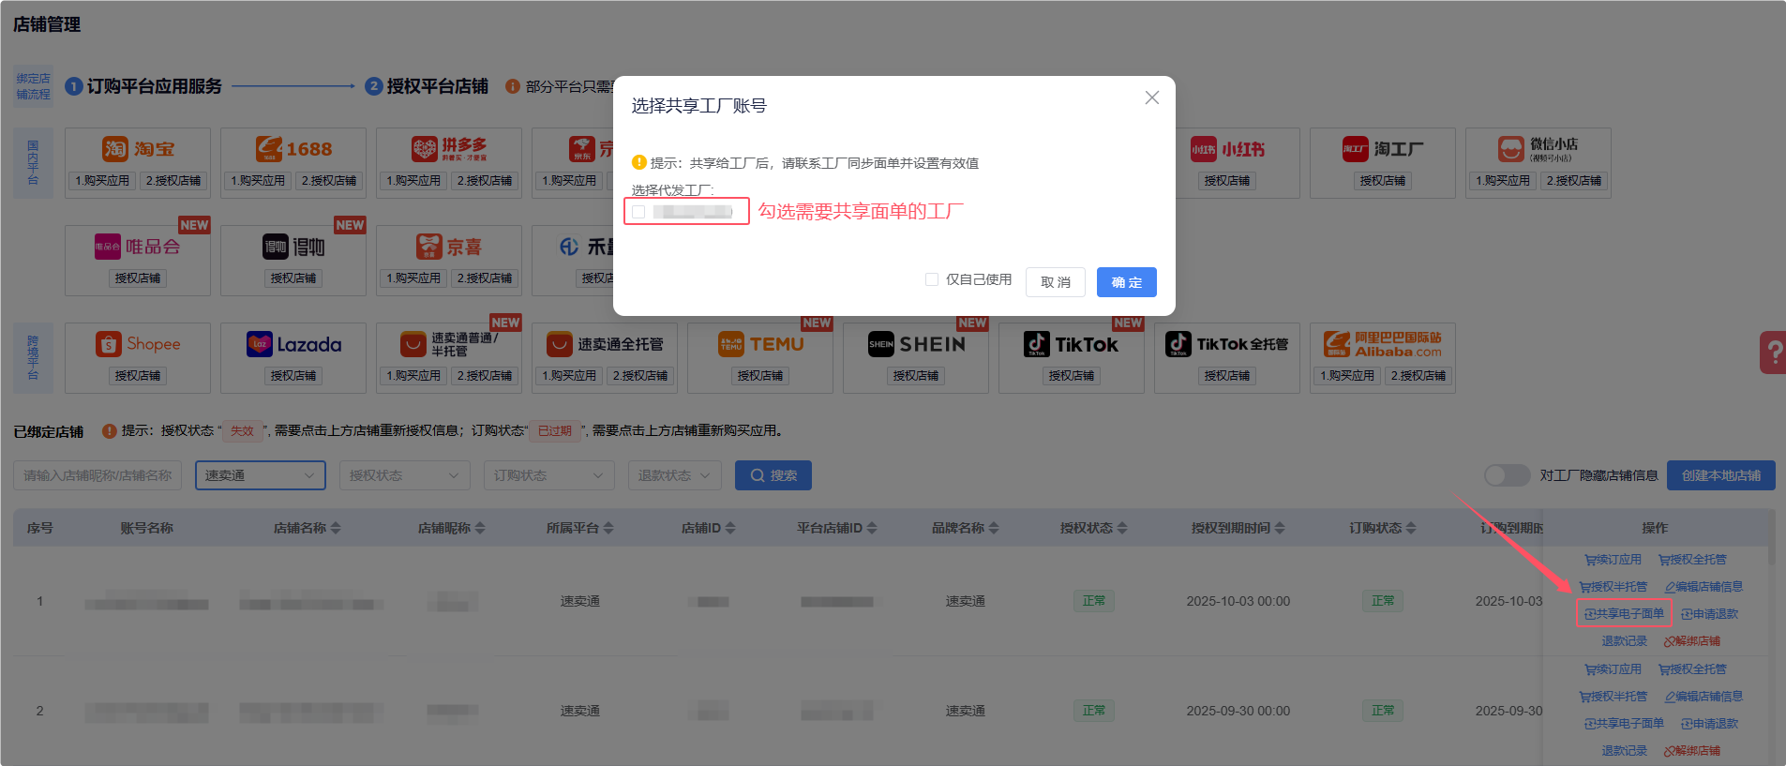Click 解绑店铺 in store row 2
1786x766 pixels.
tap(1691, 751)
